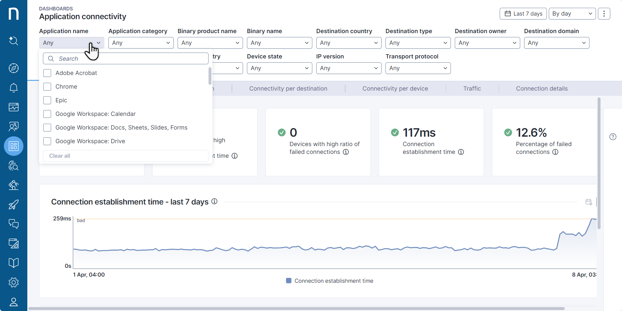Open the Traffic tab
The width and height of the screenshot is (622, 311).
coord(472,89)
